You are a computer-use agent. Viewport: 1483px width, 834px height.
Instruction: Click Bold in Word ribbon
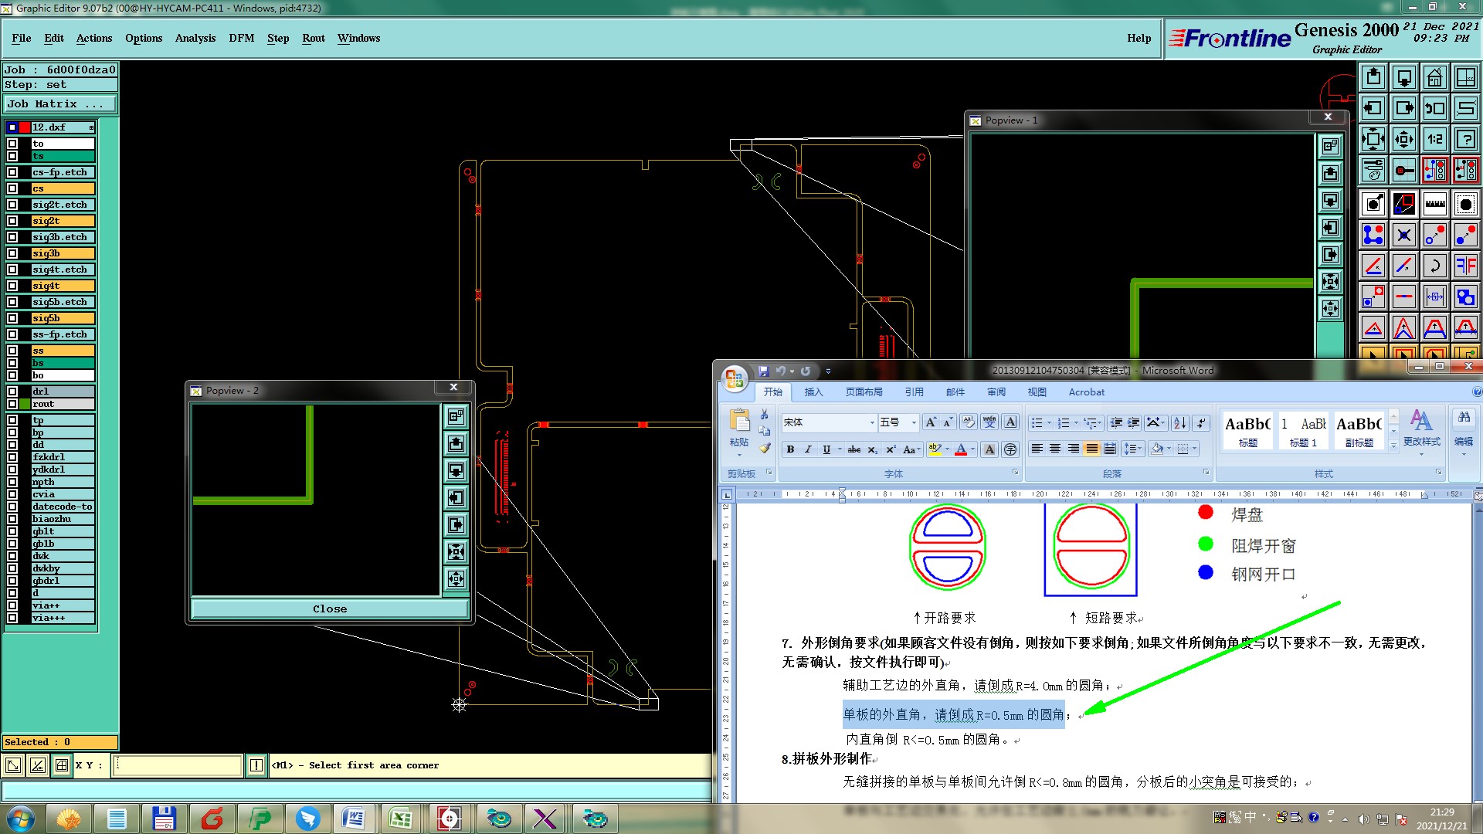pos(790,449)
